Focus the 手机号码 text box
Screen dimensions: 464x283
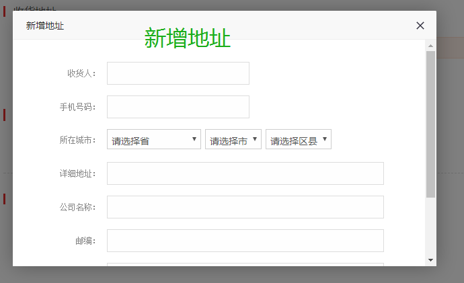(x=178, y=107)
